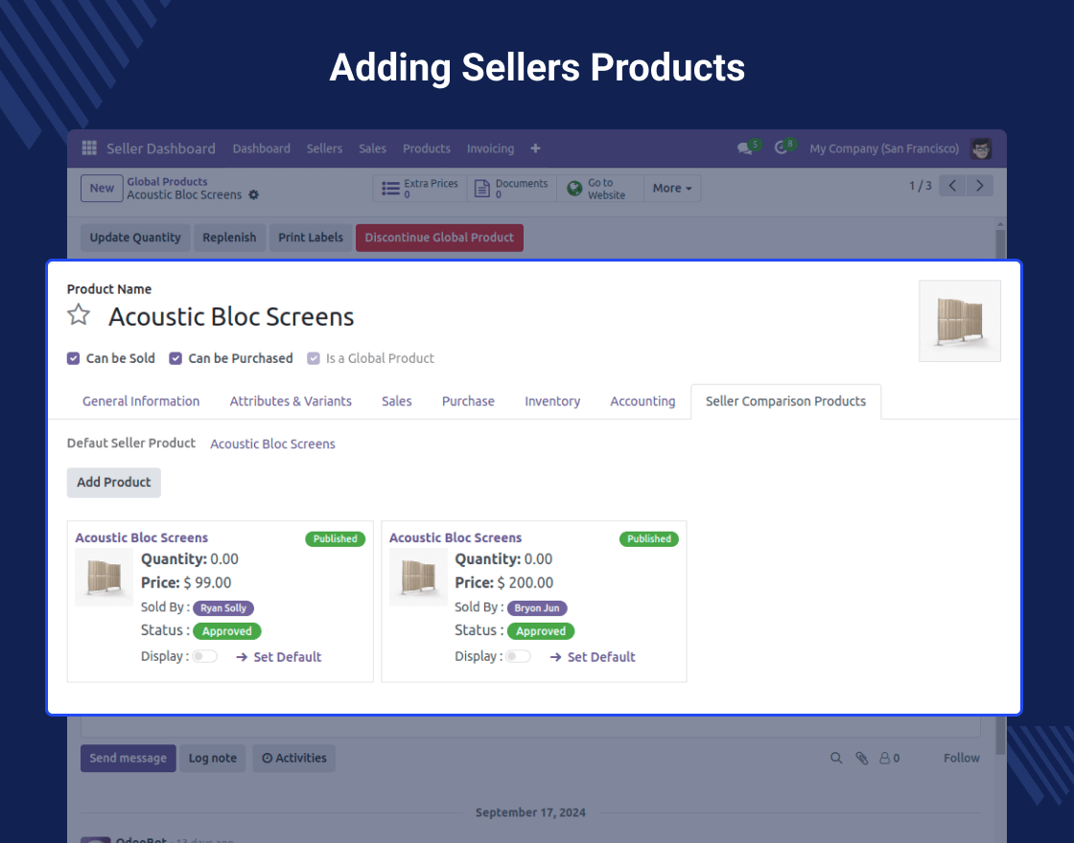Click Published badge on $99.00 card

click(335, 539)
